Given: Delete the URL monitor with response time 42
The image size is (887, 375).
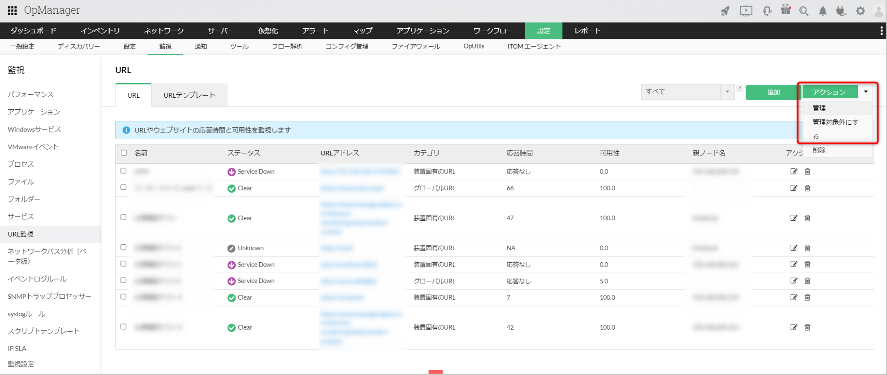Looking at the screenshot, I should click(x=807, y=327).
